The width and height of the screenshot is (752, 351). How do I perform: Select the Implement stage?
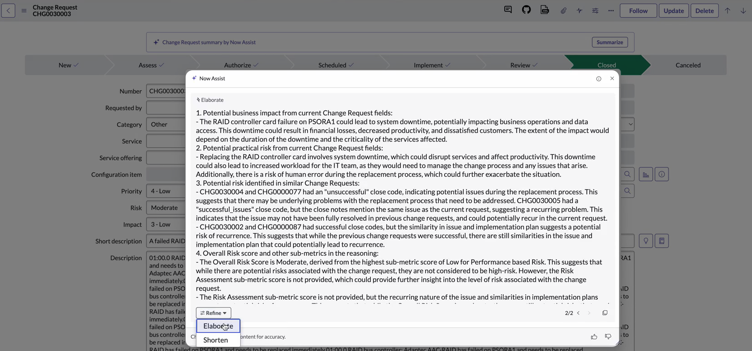click(x=432, y=65)
